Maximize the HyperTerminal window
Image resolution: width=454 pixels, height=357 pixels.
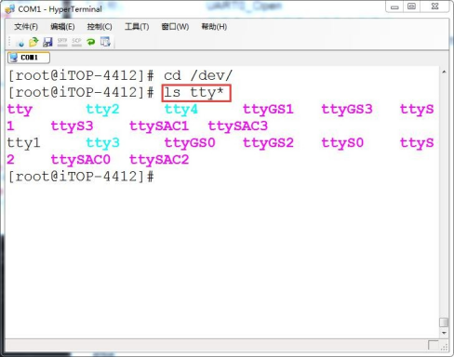click(x=411, y=7)
